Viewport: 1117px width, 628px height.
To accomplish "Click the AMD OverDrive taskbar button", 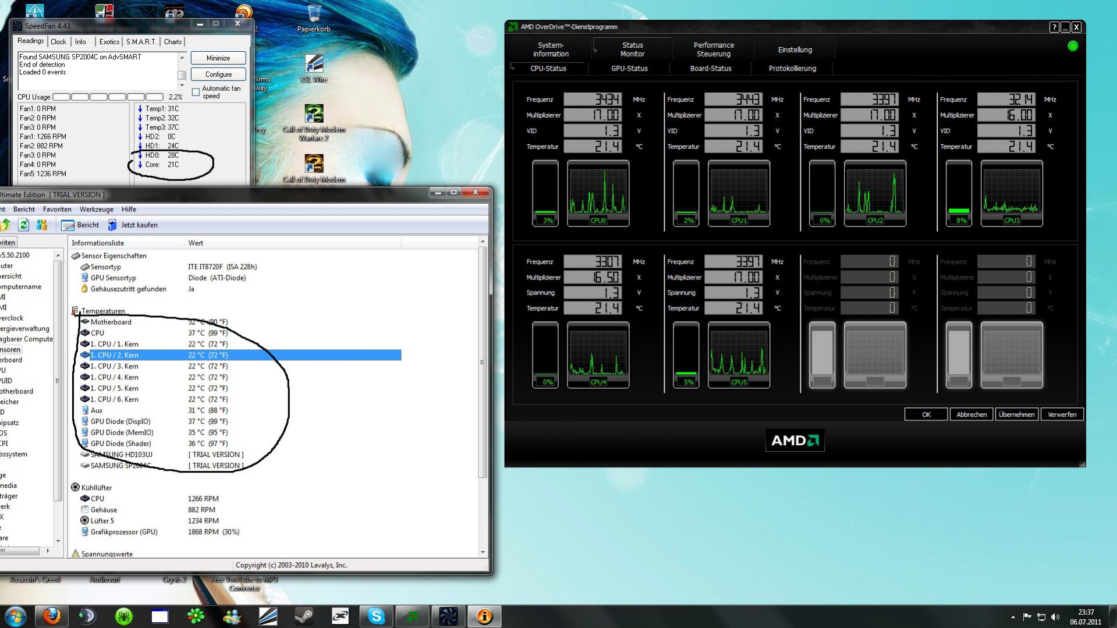I will (x=412, y=616).
